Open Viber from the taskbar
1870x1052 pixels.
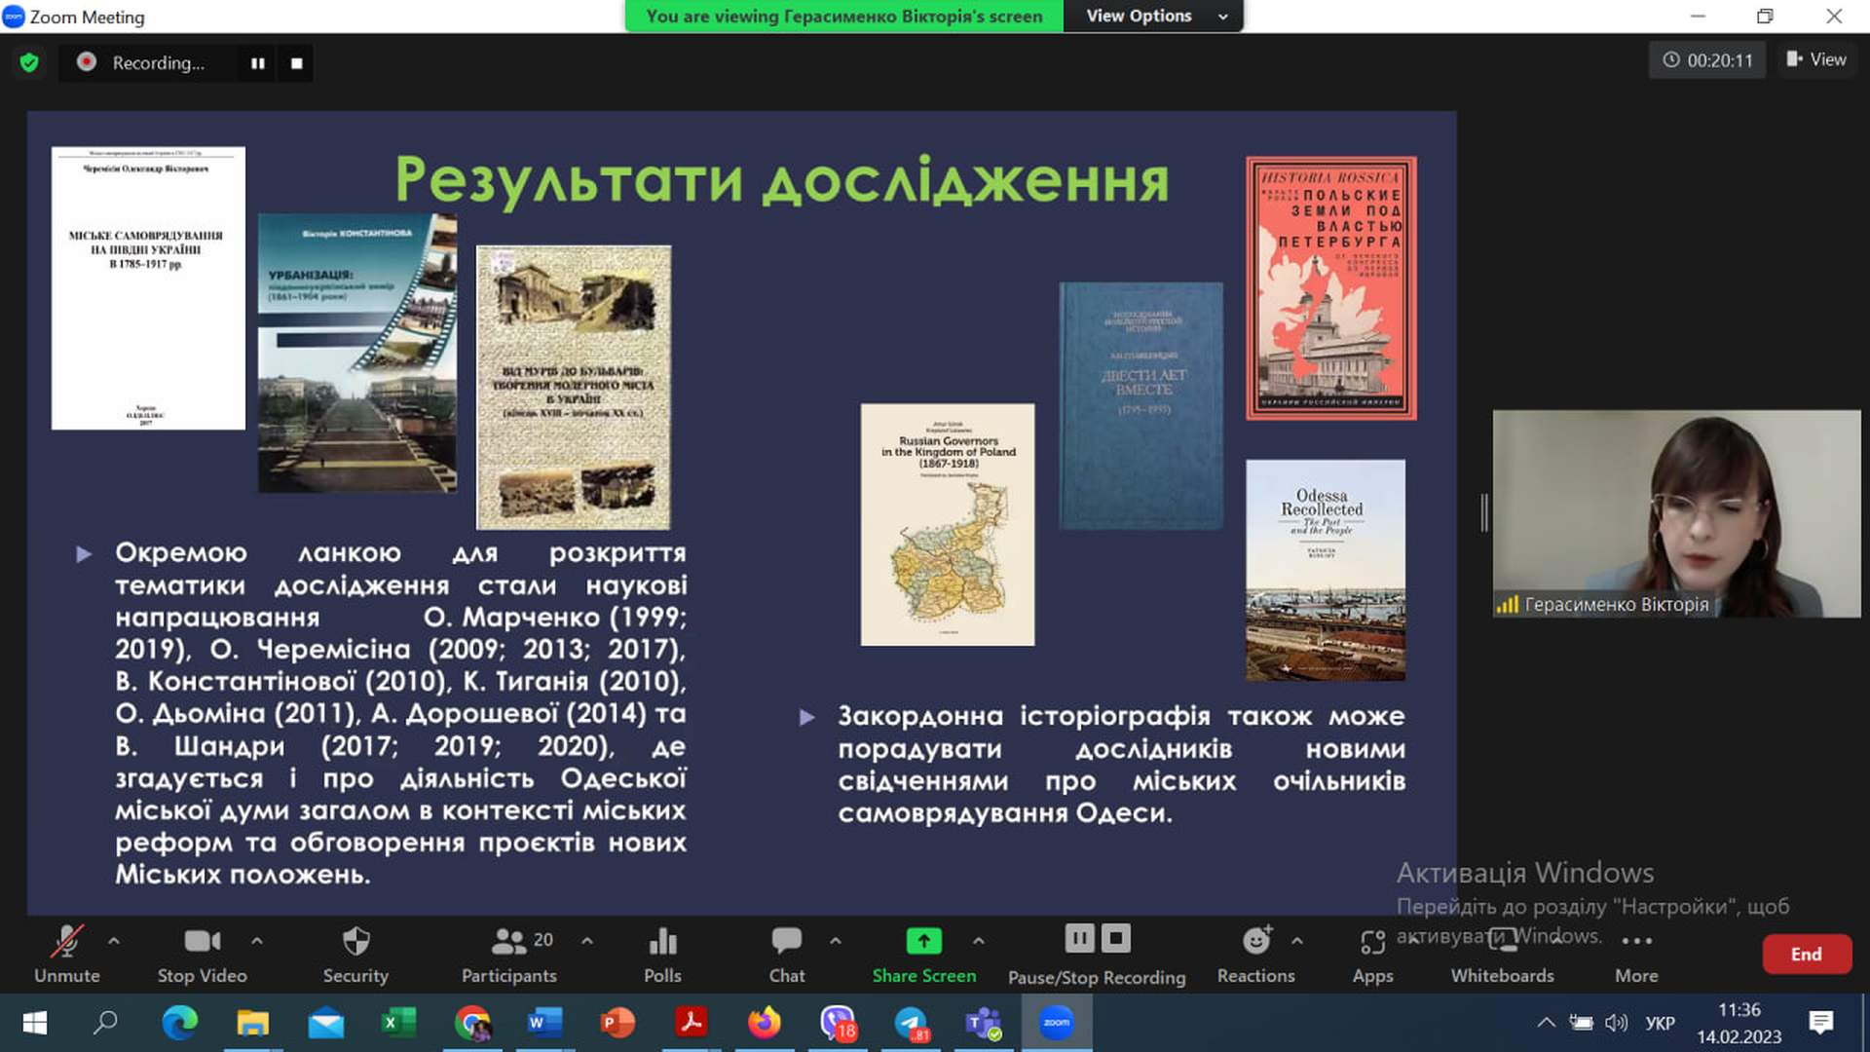click(838, 1023)
